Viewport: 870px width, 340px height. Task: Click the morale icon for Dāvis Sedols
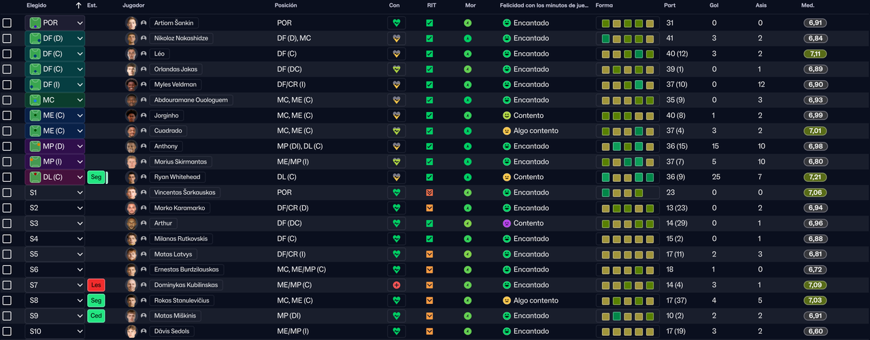467,331
